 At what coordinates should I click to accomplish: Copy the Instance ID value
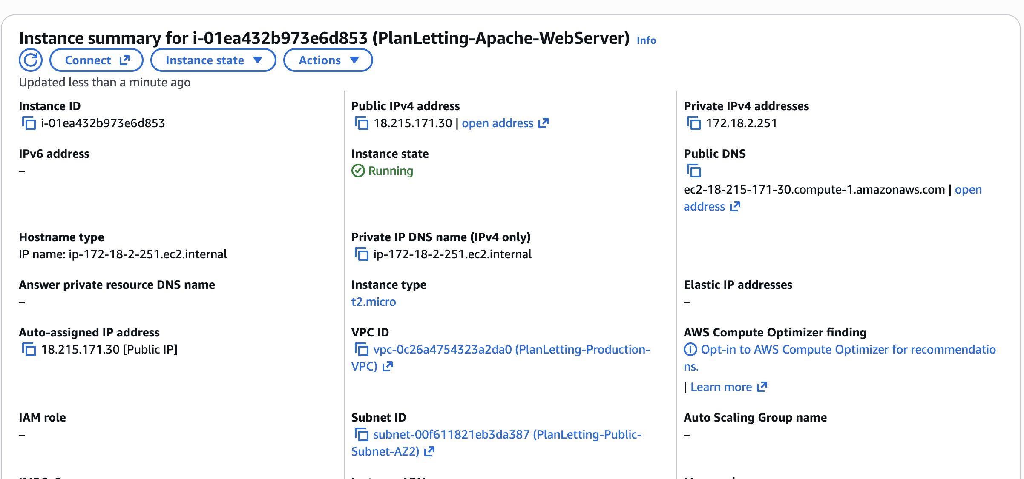29,123
